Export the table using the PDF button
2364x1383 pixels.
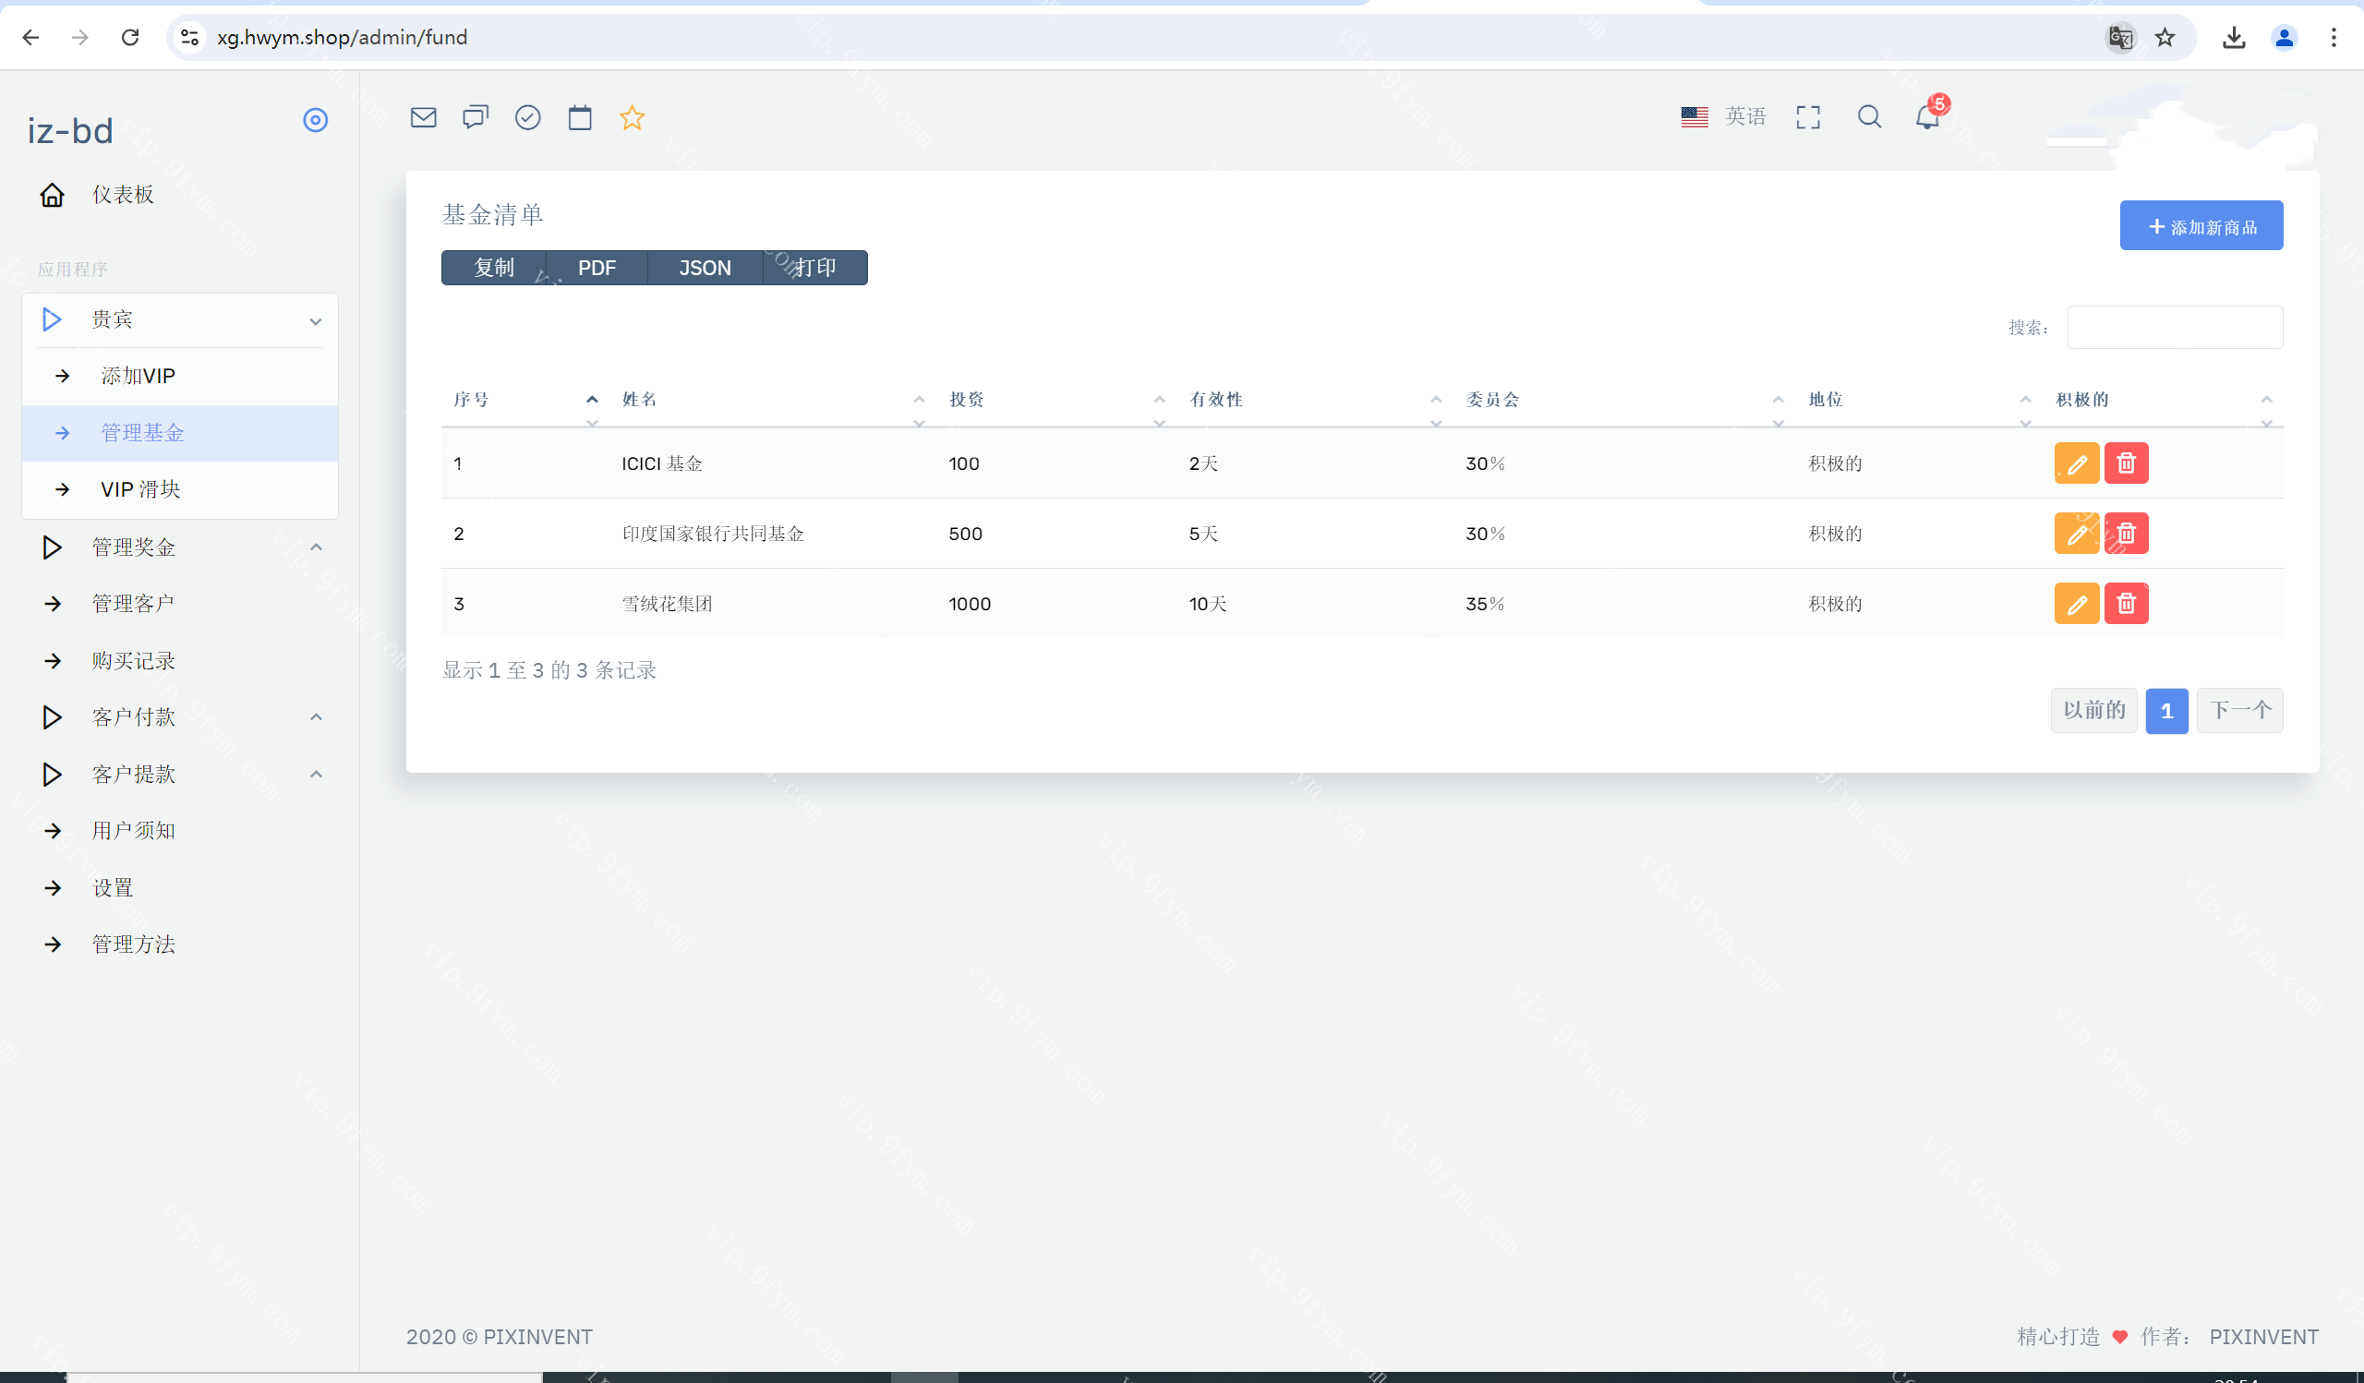(x=597, y=268)
